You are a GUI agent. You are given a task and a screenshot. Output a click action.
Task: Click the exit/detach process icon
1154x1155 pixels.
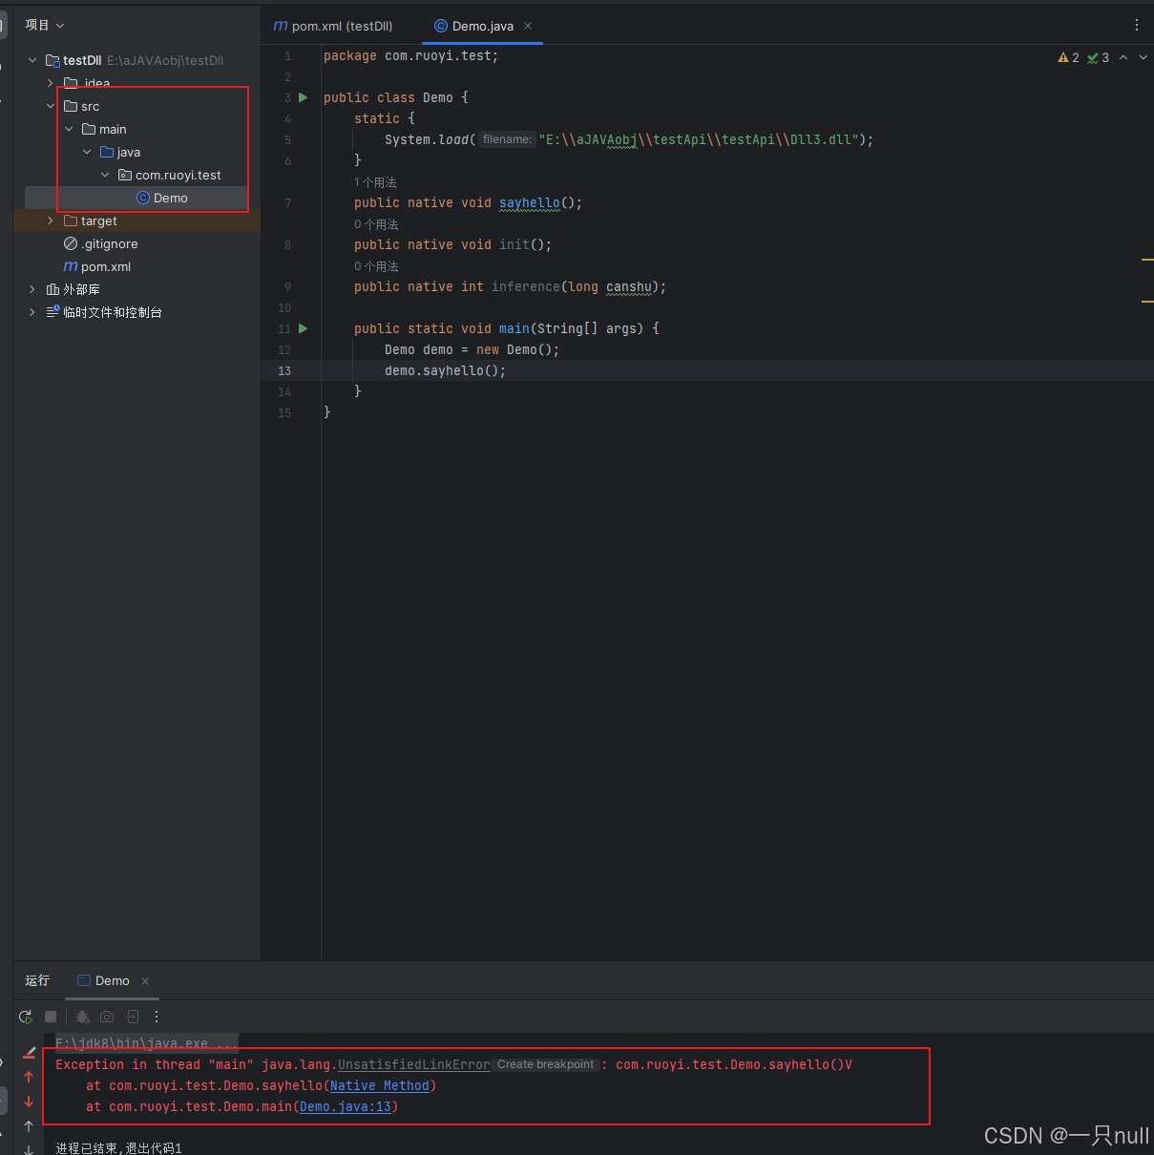tap(131, 1017)
